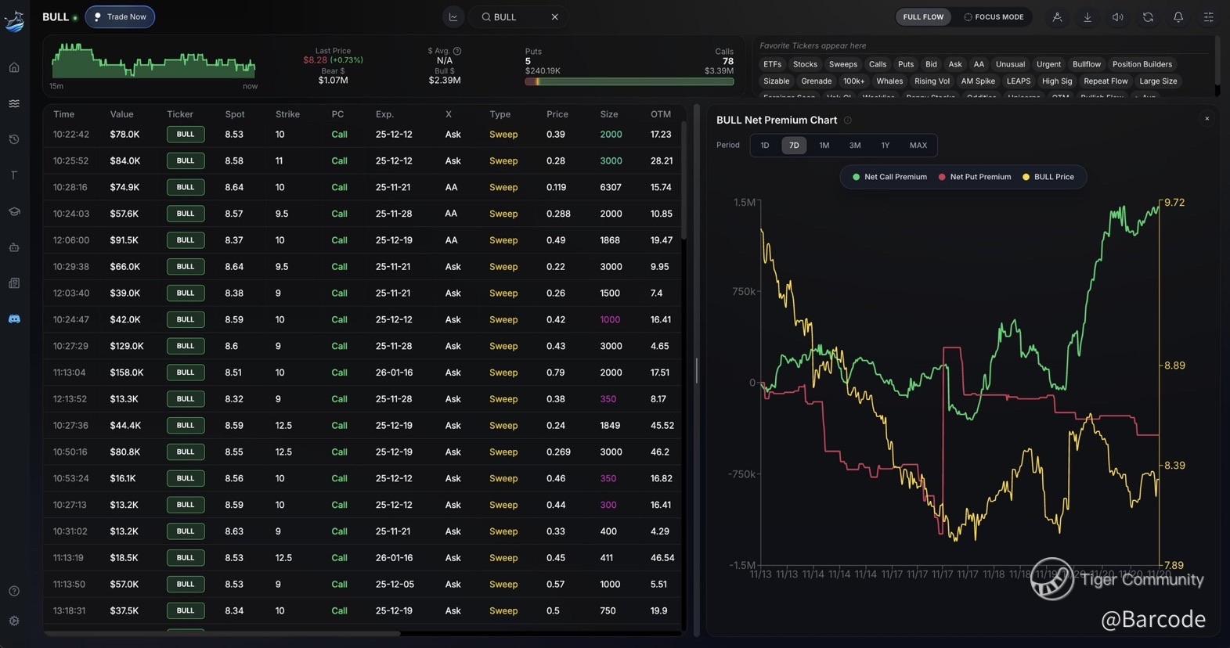Apply the Whales filter chip
The height and width of the screenshot is (648, 1230).
889,81
